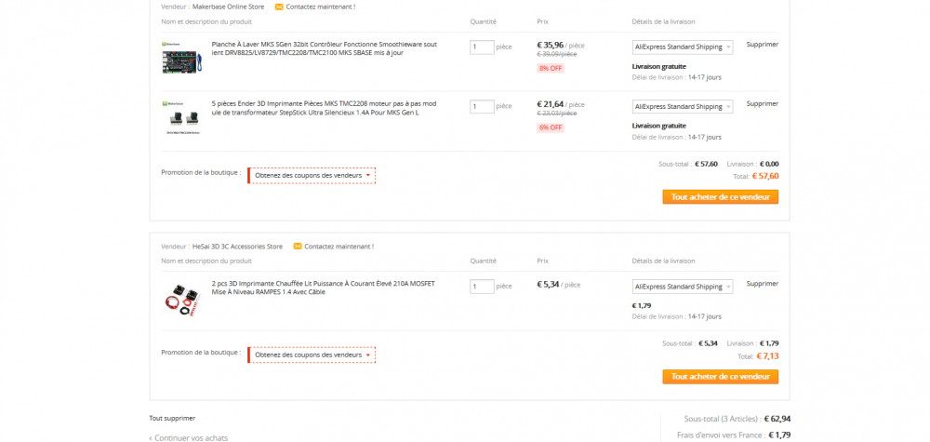Click quantity field for TMC2208 drivers

[x=482, y=107]
